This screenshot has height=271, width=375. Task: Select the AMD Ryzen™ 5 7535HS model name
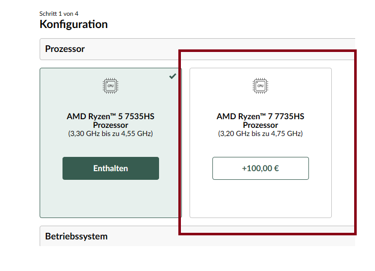point(110,116)
